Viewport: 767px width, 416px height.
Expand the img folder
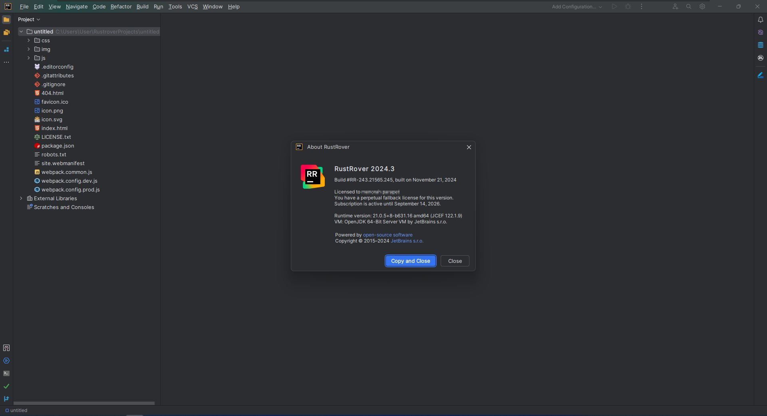click(x=29, y=49)
